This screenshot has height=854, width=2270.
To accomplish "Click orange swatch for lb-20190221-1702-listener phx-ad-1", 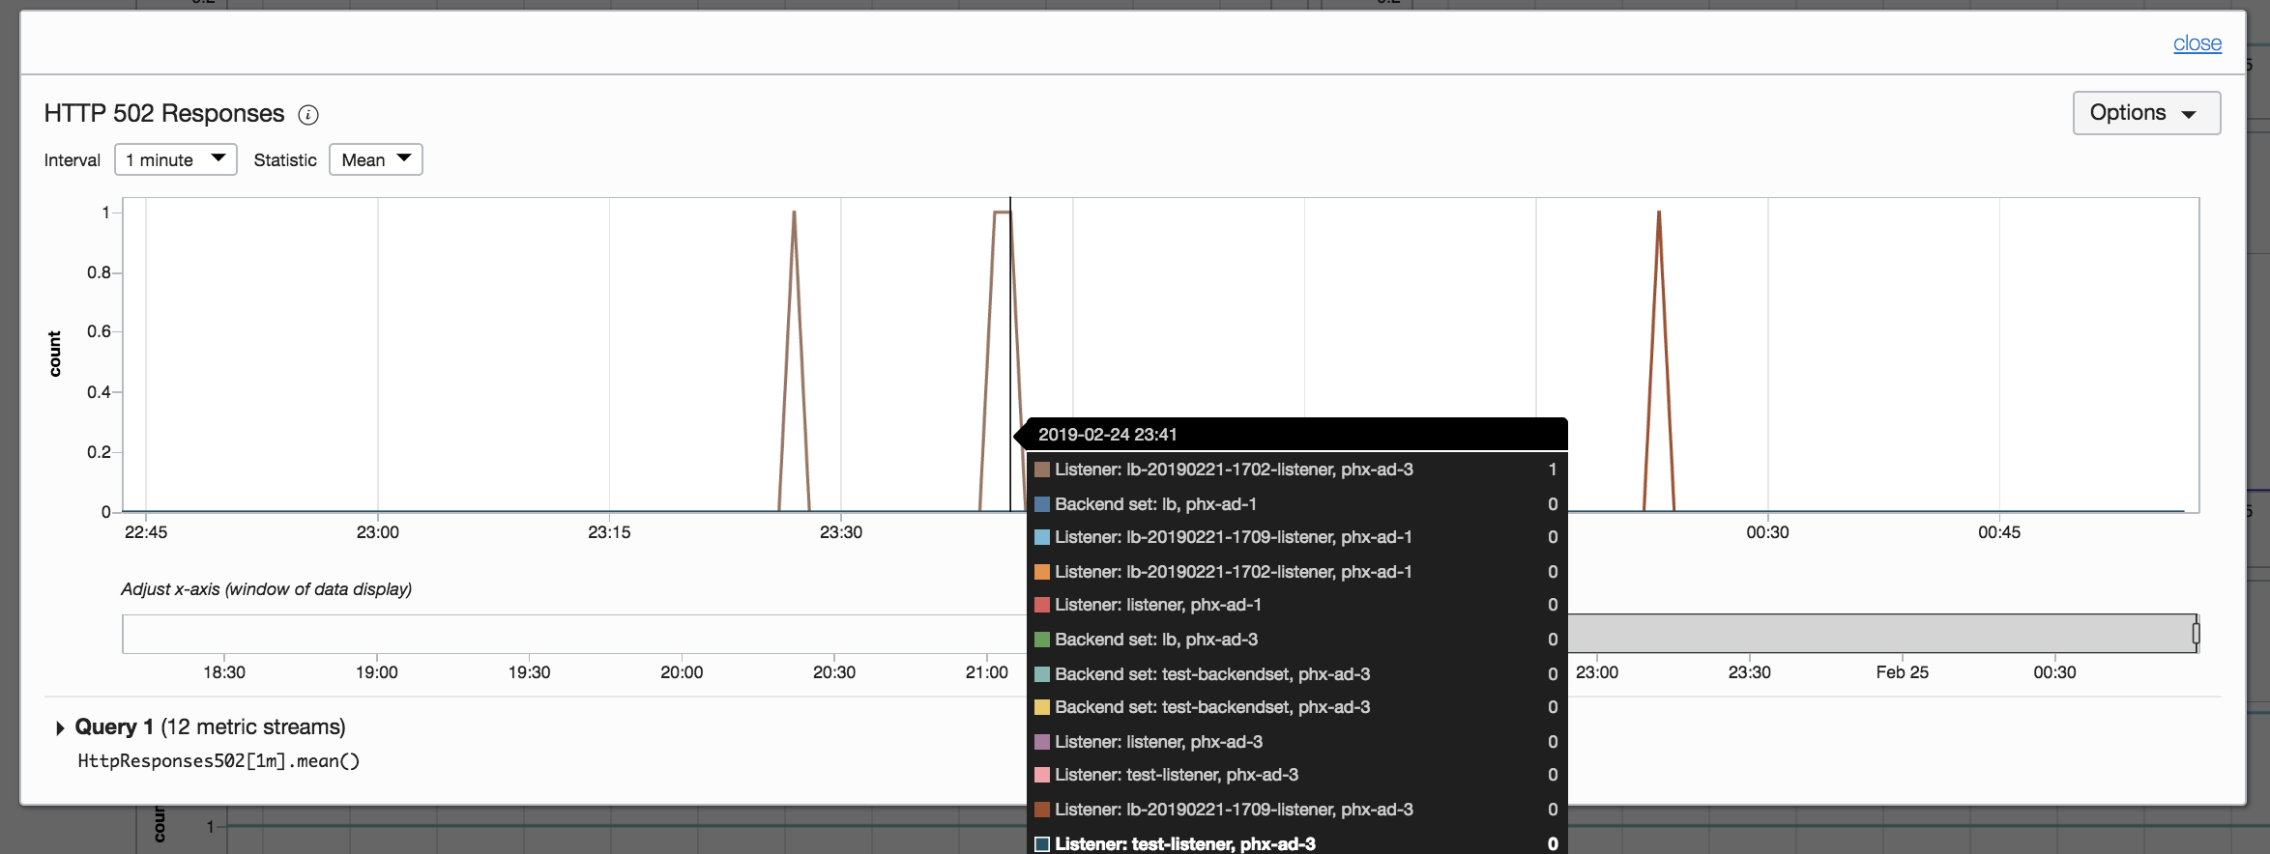I will coord(1042,572).
